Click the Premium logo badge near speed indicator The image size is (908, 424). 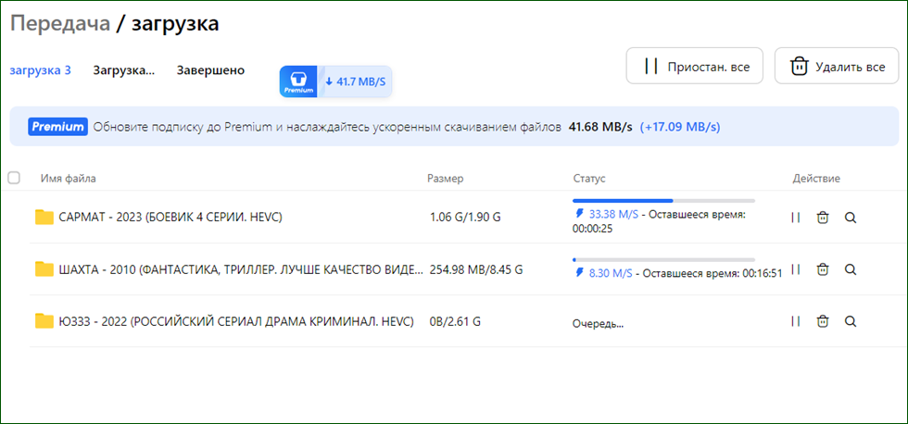point(298,81)
